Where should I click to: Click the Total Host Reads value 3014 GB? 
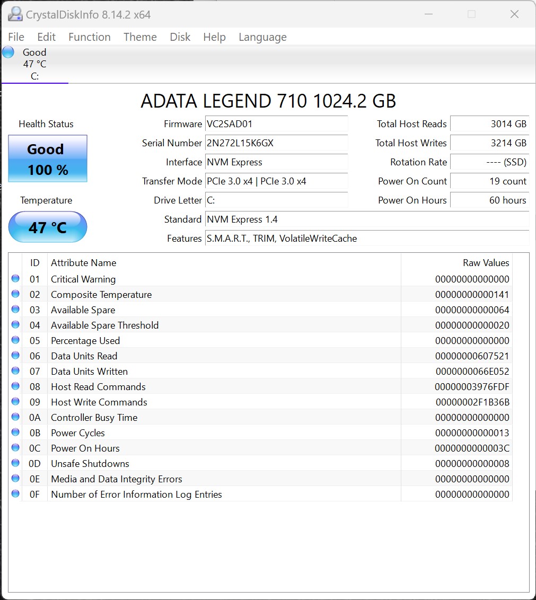pyautogui.click(x=490, y=123)
